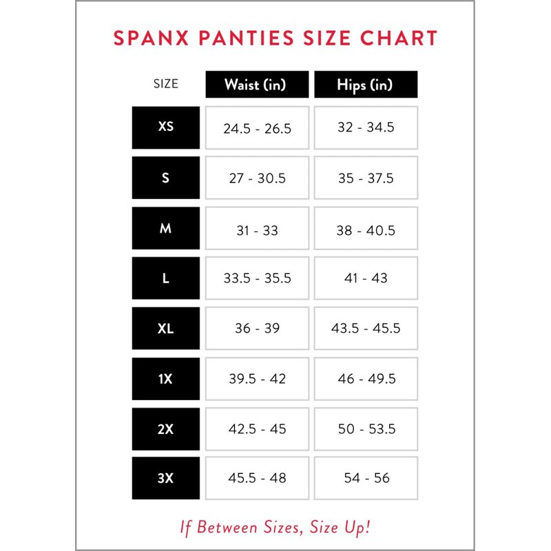Select the L size label

(165, 278)
